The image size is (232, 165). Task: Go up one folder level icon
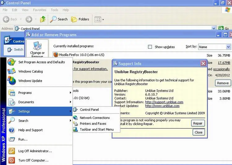click(43, 19)
